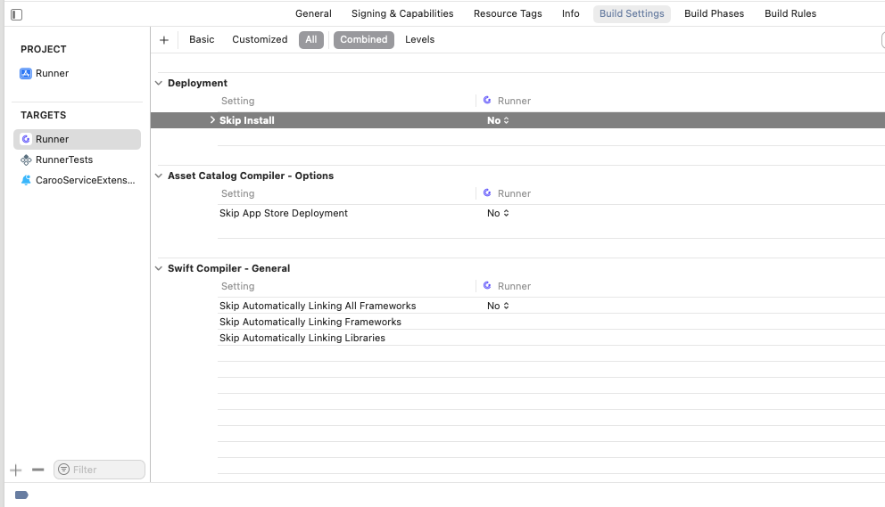Collapse the Deployment section
The height and width of the screenshot is (507, 885).
tap(159, 83)
